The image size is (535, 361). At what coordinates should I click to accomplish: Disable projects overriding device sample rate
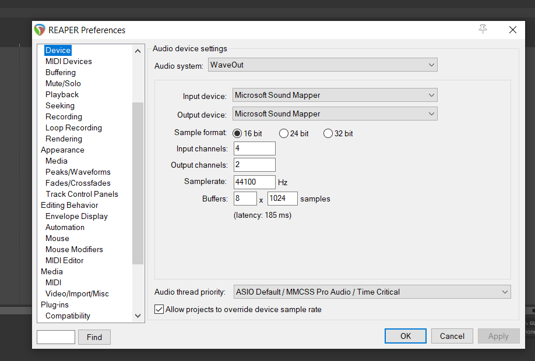(x=159, y=309)
